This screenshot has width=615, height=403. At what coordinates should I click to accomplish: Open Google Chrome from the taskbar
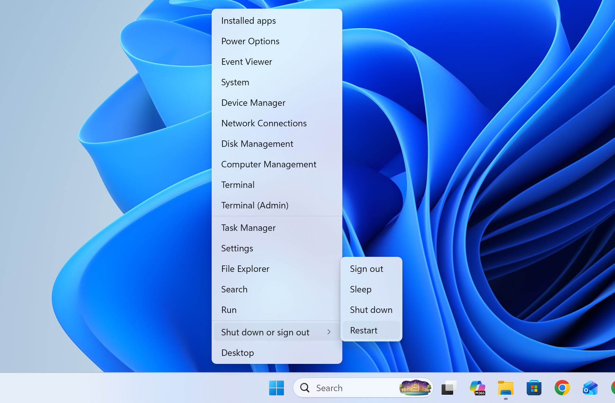click(561, 387)
